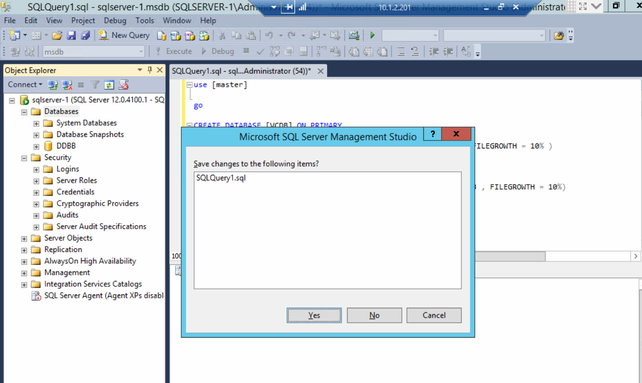This screenshot has height=383, width=642.
Task: Select Cryptographic Providers in the tree
Action: click(x=97, y=203)
